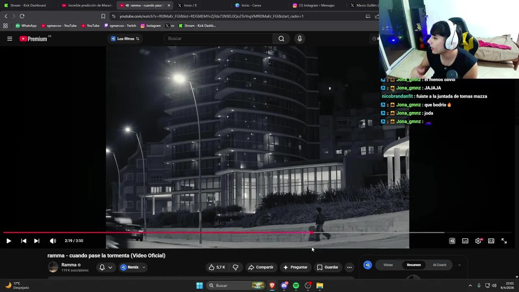
Task: Open the sgmarcoo - YouTube bookmark
Action: (x=59, y=26)
